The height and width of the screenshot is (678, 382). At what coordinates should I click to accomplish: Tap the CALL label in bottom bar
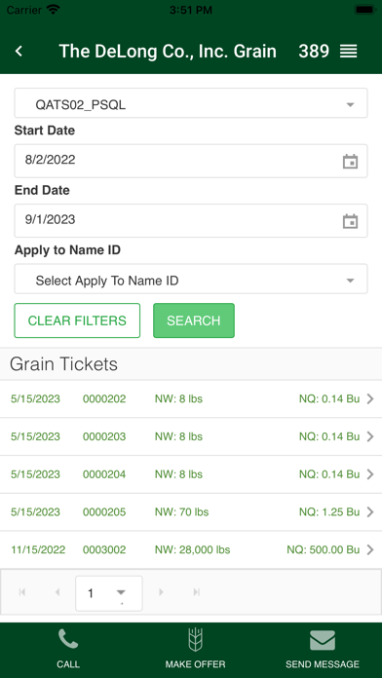pos(68,664)
